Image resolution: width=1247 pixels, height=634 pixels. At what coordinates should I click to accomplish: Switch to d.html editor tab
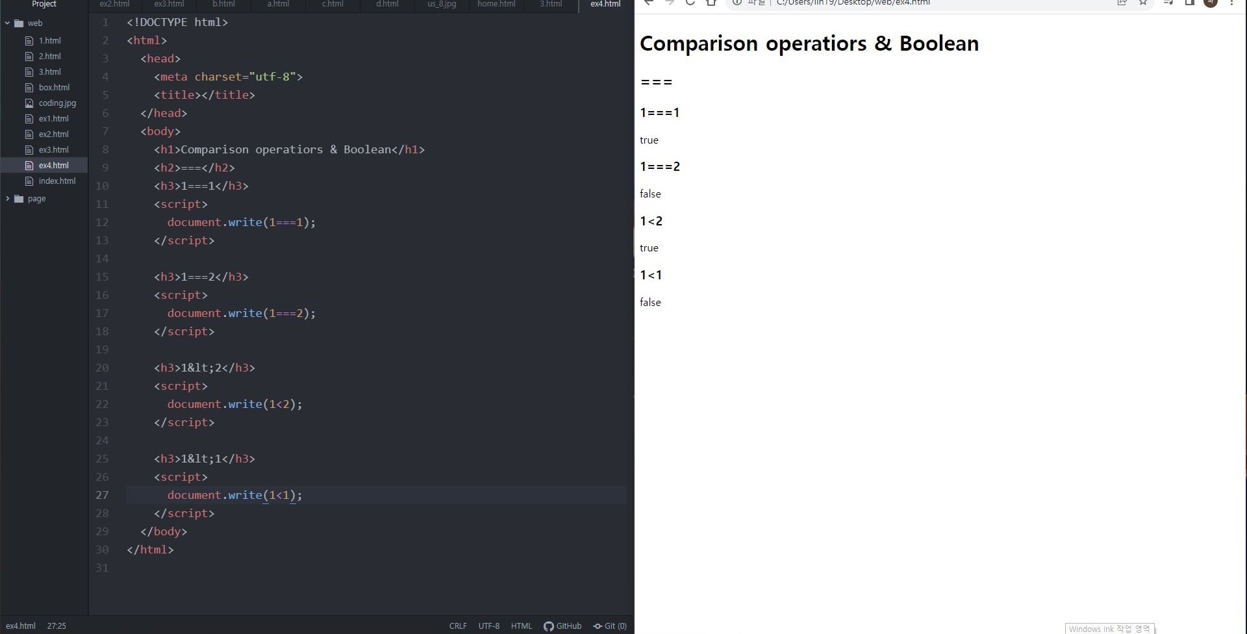(x=387, y=4)
